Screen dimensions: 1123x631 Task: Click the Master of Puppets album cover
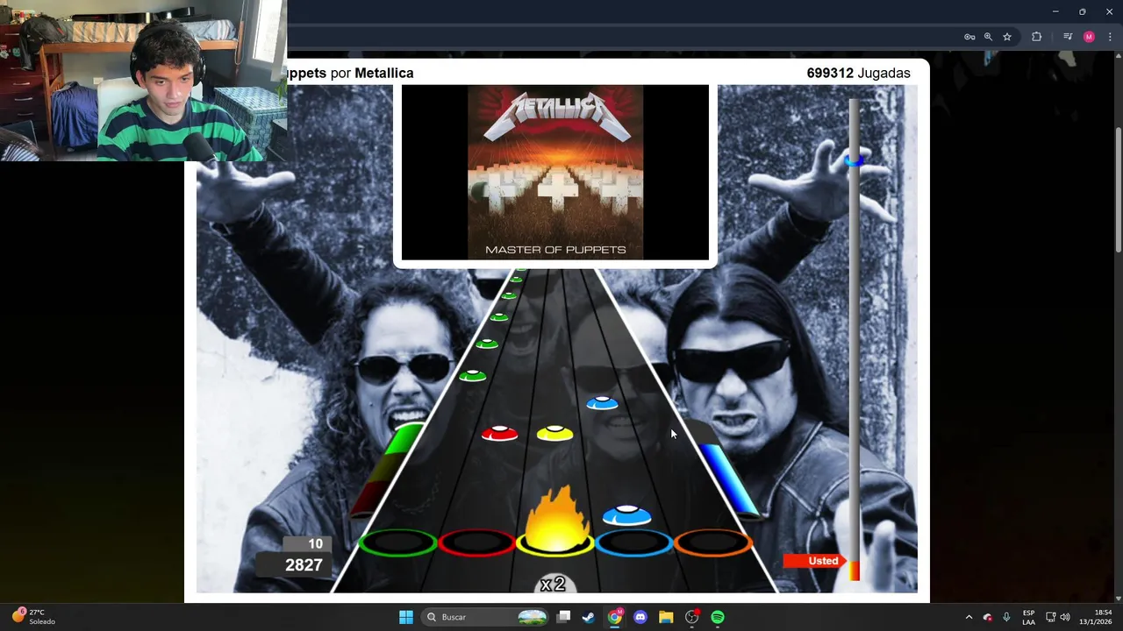click(x=555, y=172)
